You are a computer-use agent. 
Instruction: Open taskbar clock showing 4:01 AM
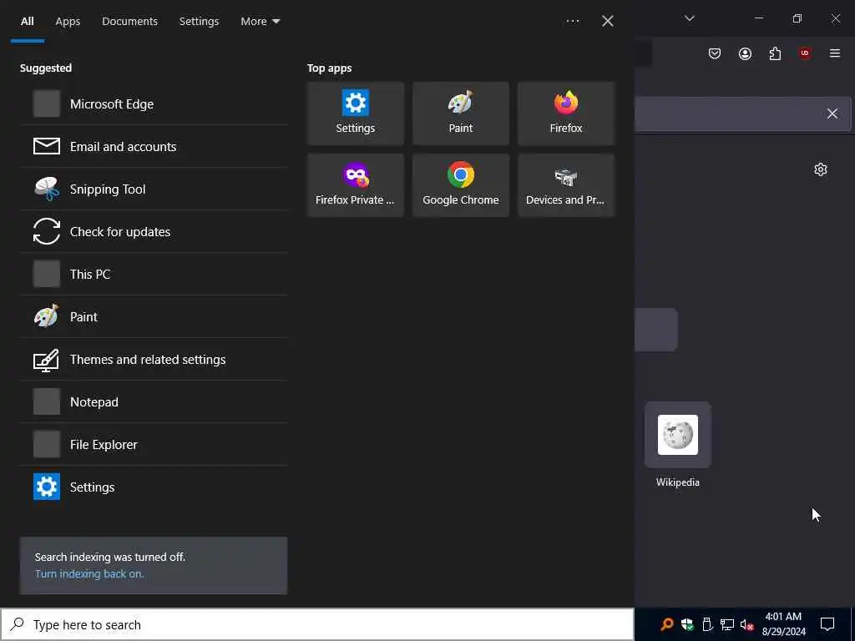pos(783,624)
